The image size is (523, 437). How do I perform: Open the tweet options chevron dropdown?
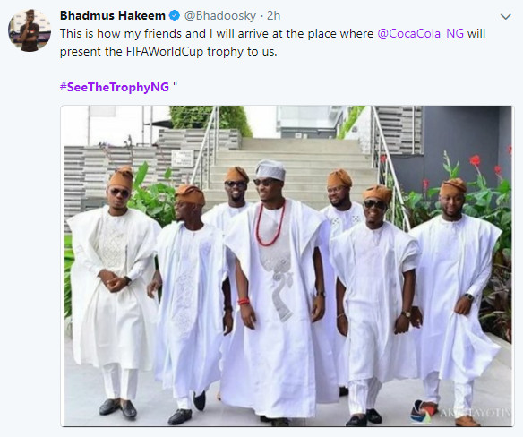506,16
